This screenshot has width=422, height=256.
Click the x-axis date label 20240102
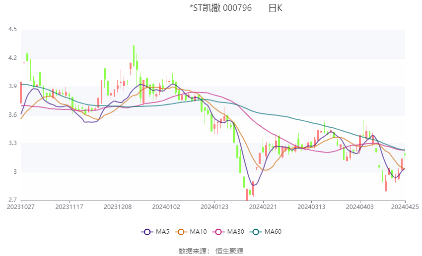[x=166, y=207]
